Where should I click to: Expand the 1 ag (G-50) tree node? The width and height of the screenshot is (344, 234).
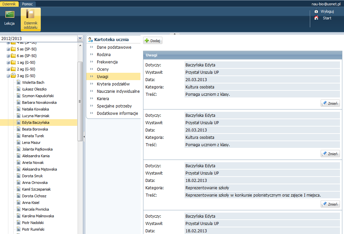pos(8,63)
